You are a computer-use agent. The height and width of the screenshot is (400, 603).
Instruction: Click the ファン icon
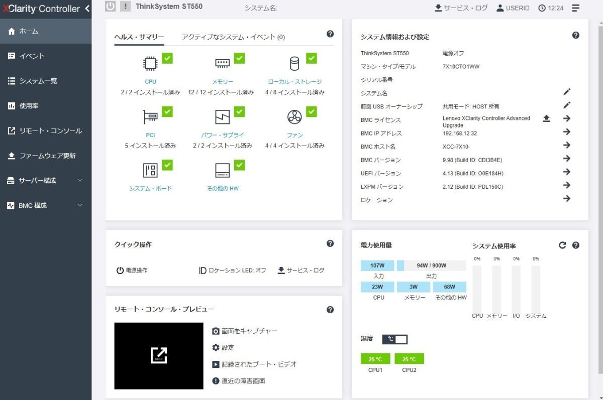[294, 117]
